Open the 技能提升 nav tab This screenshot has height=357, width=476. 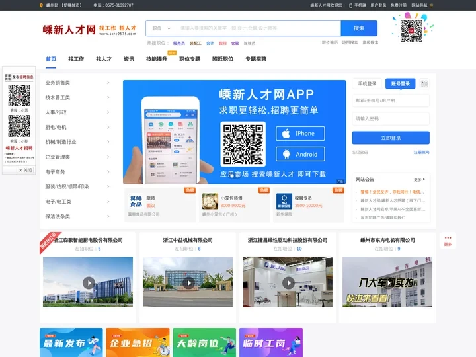157,59
